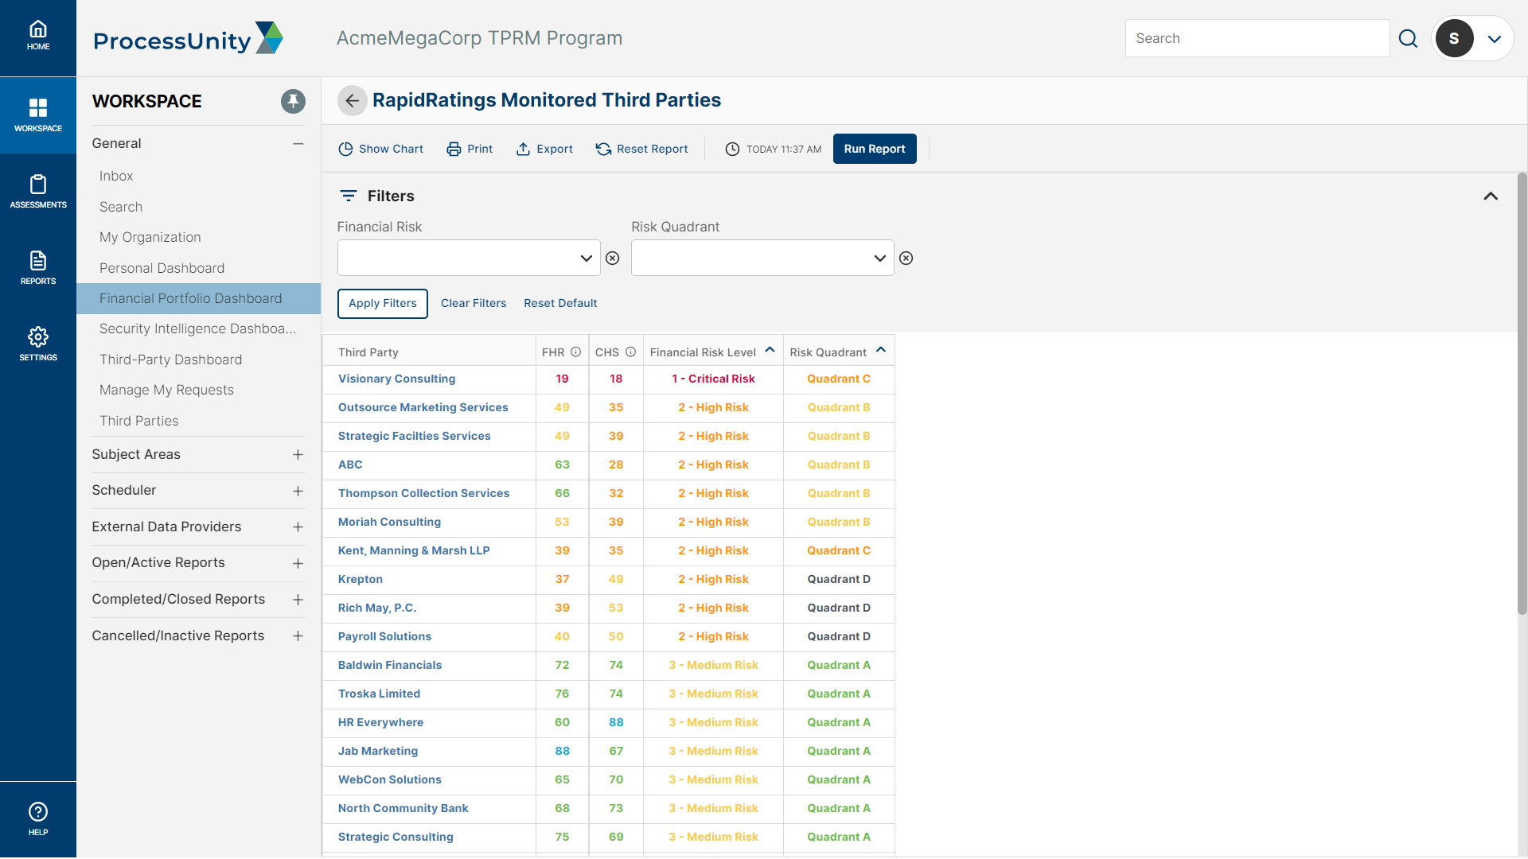Expand Subject Areas section
Image resolution: width=1528 pixels, height=859 pixels.
point(298,454)
